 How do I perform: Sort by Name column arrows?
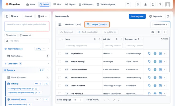pos(95,39)
